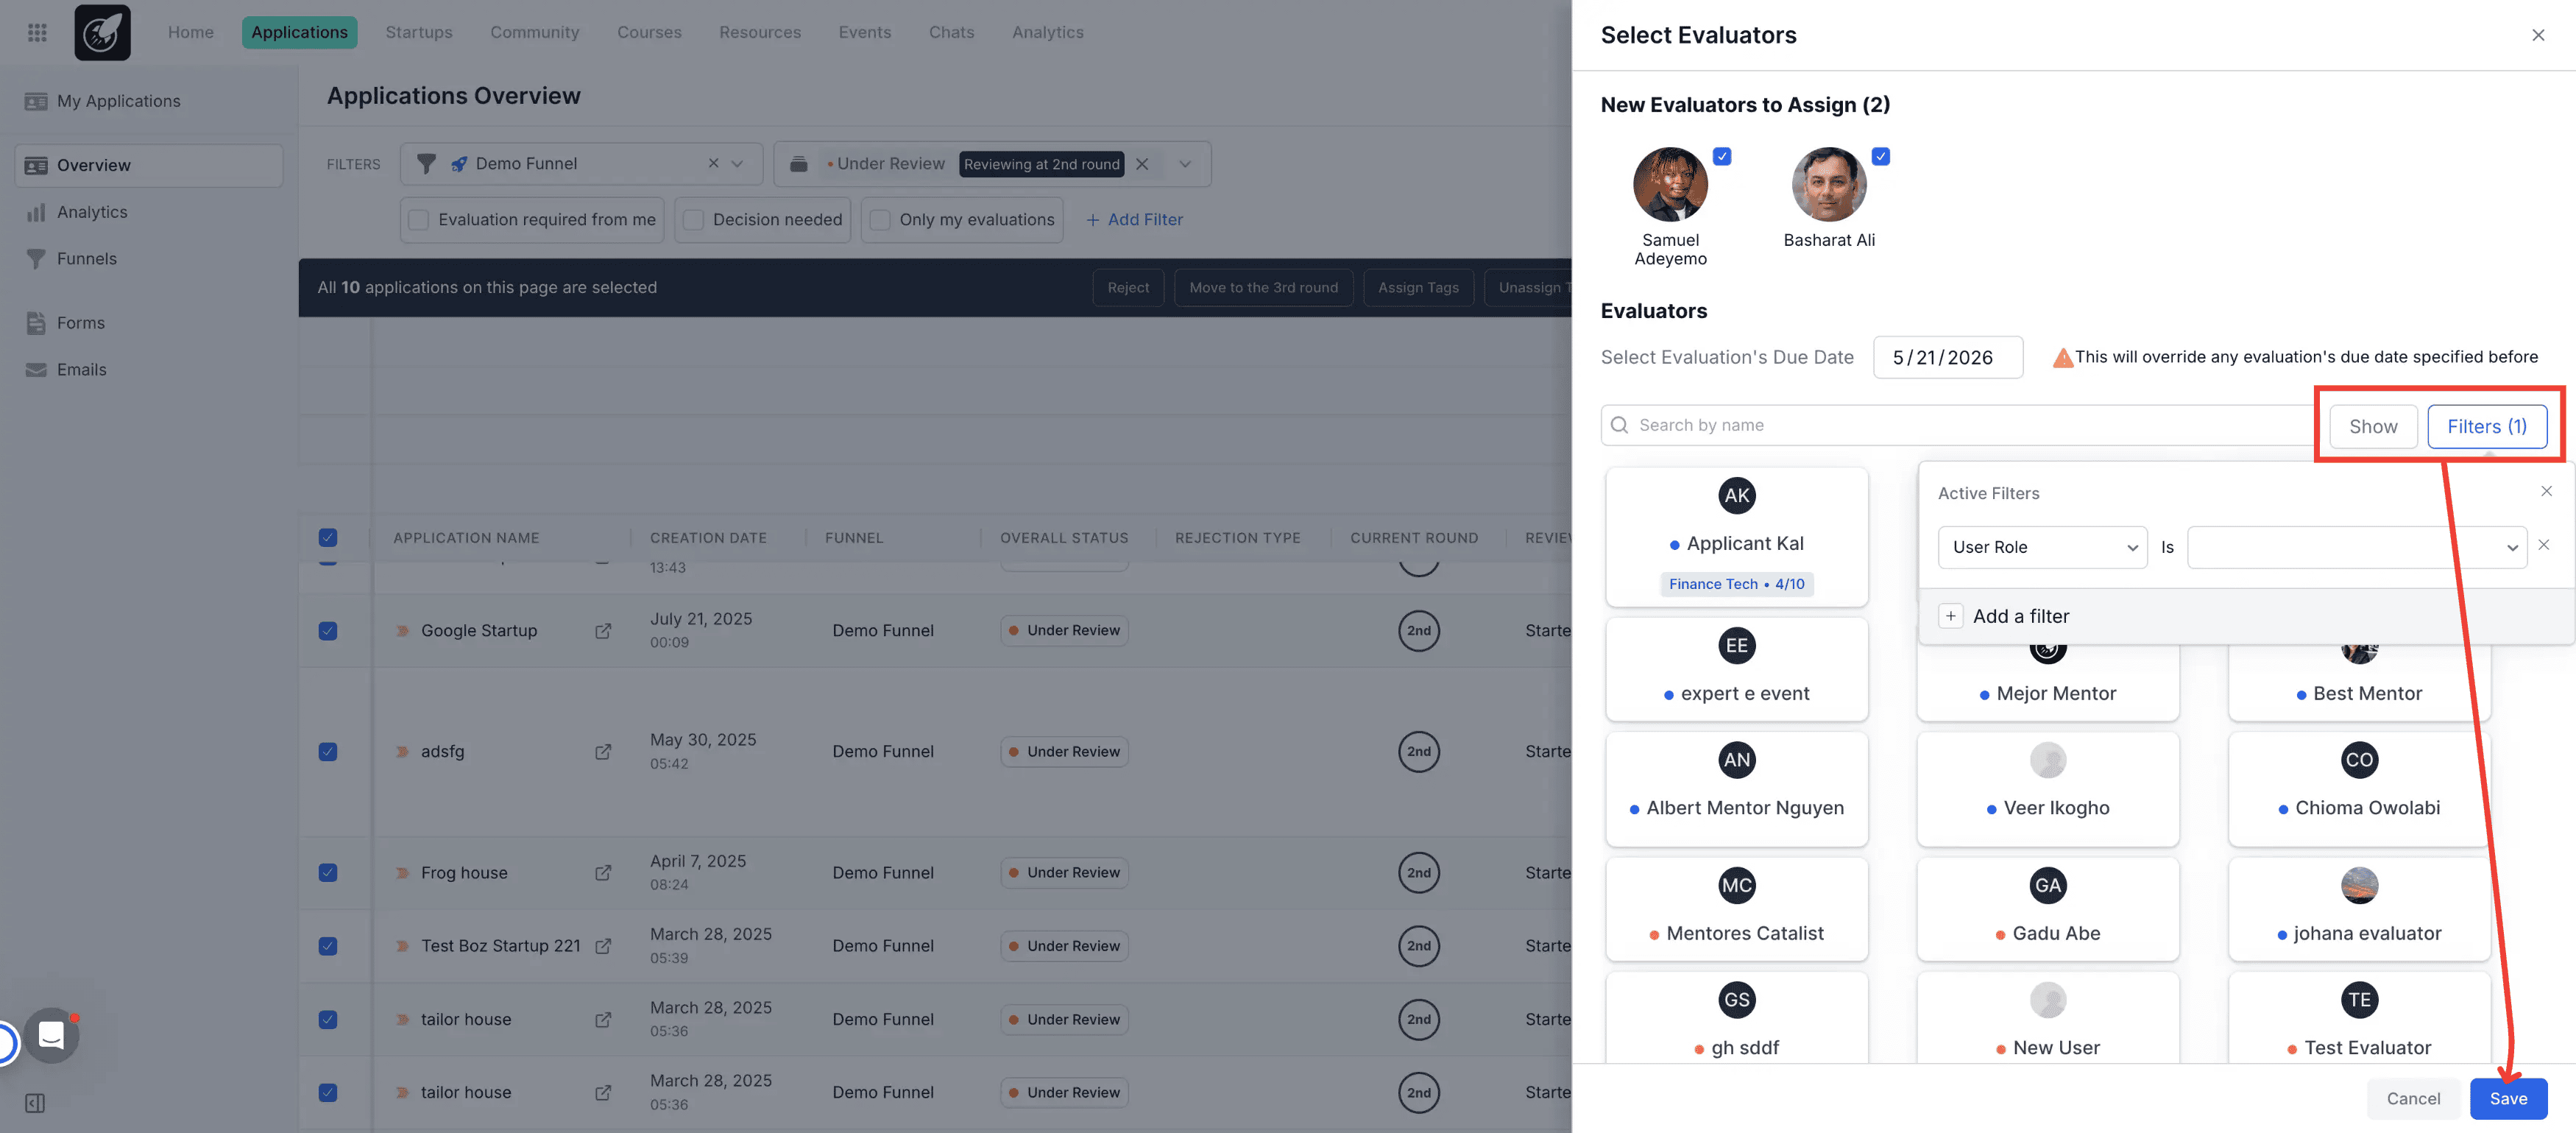
Task: Open the Test Boz Startup 221 external link
Action: click(x=603, y=946)
